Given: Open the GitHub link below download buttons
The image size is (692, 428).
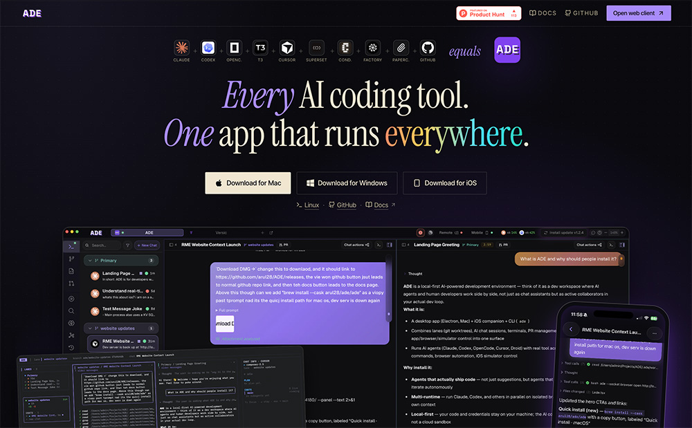Looking at the screenshot, I should 343,205.
